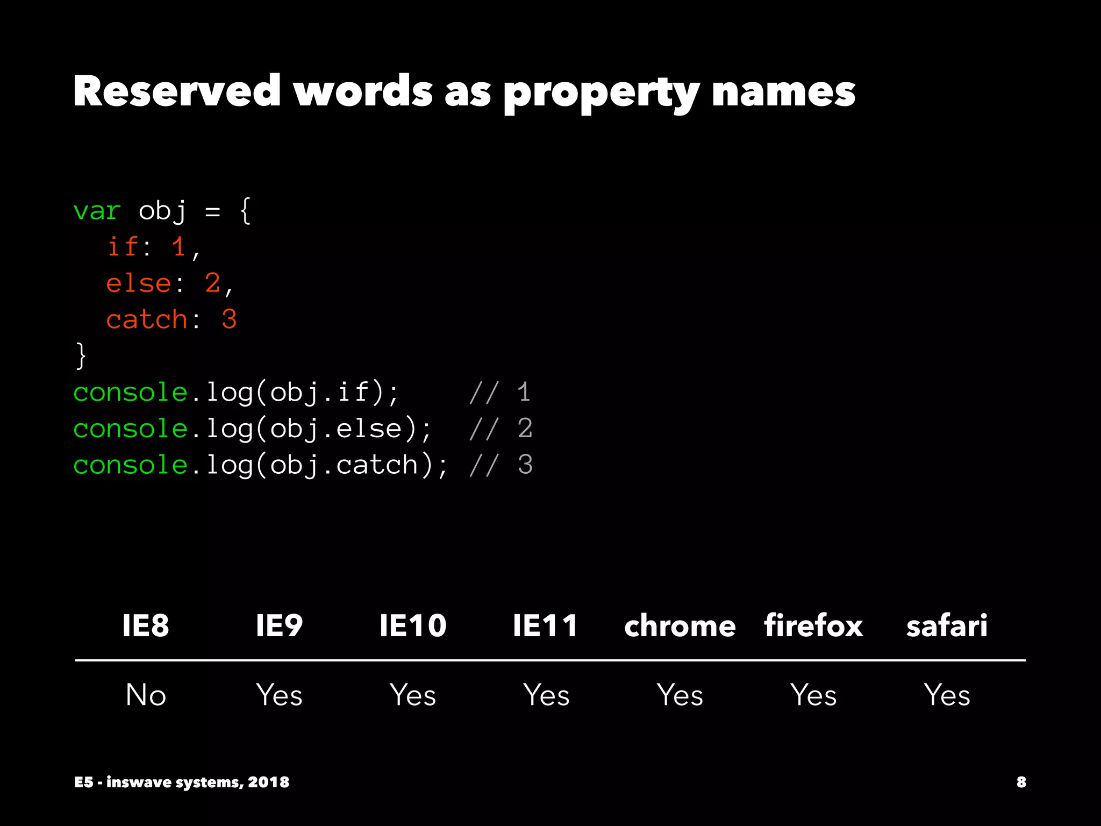Click the "firefox" column header

(813, 625)
